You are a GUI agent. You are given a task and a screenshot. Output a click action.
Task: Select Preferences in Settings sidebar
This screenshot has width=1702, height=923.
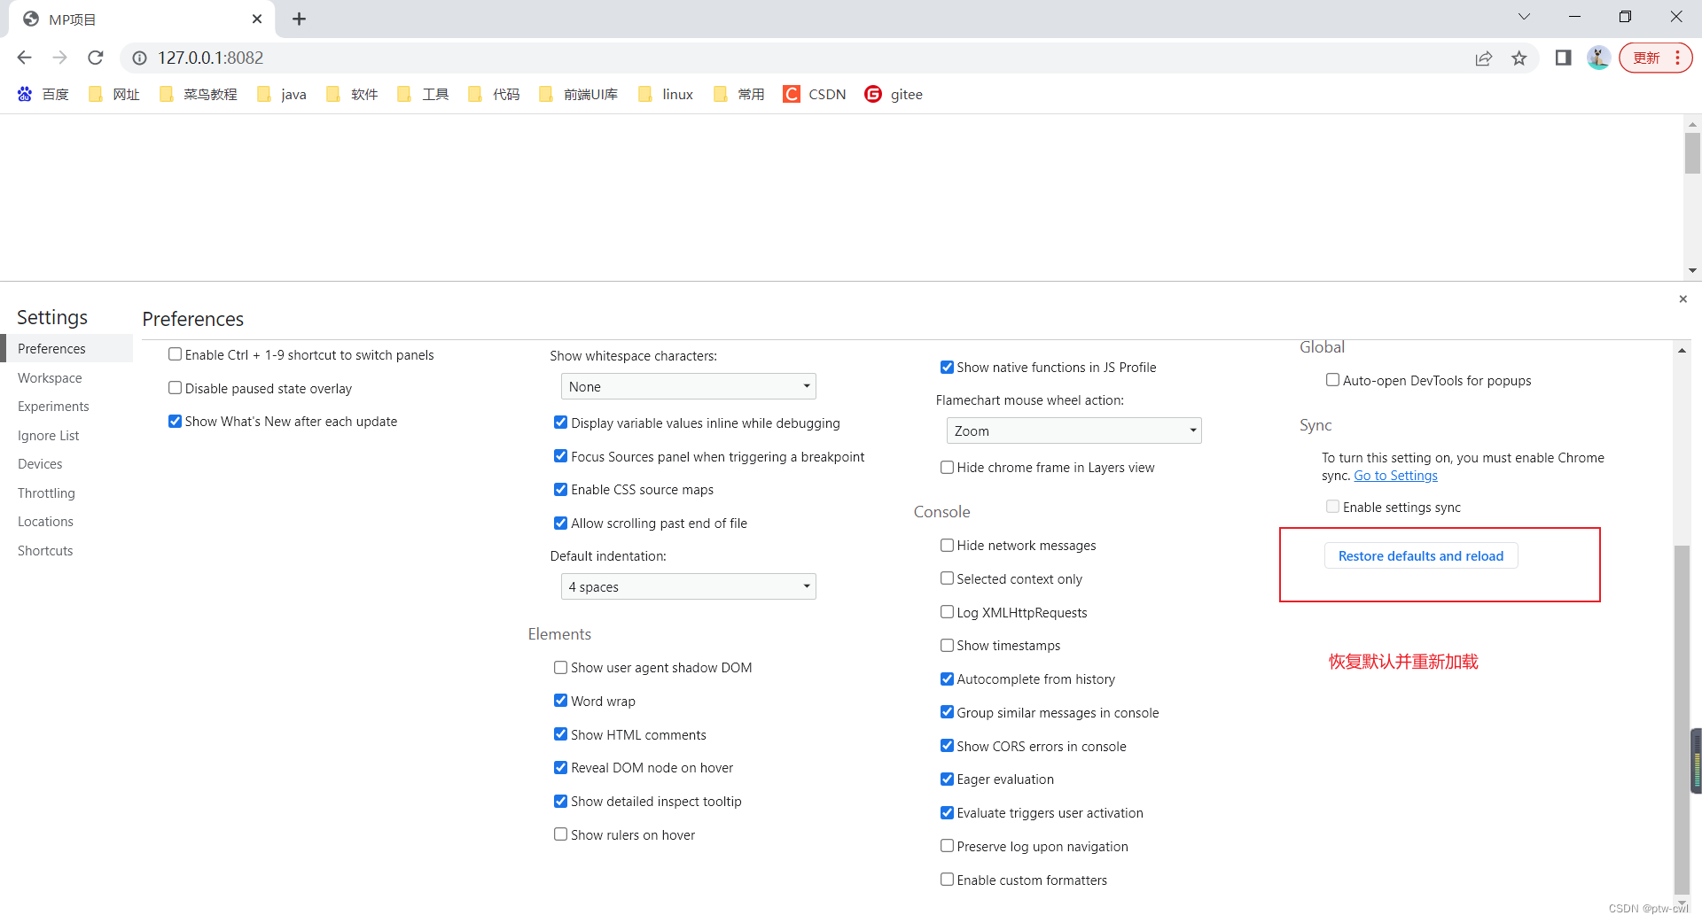(66, 349)
